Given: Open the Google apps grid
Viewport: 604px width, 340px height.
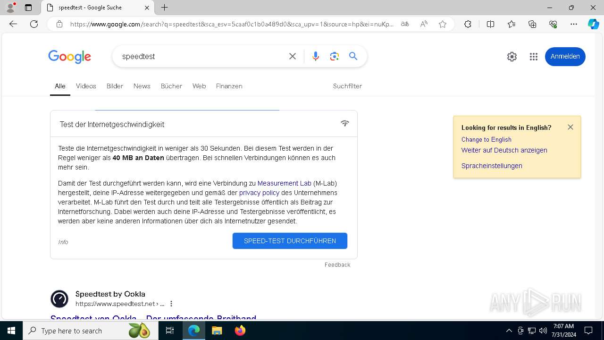Looking at the screenshot, I should point(534,57).
